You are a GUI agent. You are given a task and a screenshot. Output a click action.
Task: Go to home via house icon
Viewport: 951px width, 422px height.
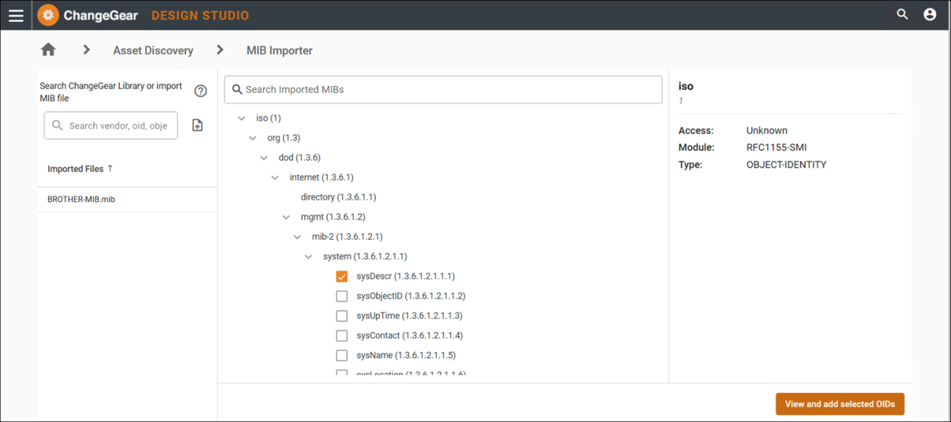[48, 50]
